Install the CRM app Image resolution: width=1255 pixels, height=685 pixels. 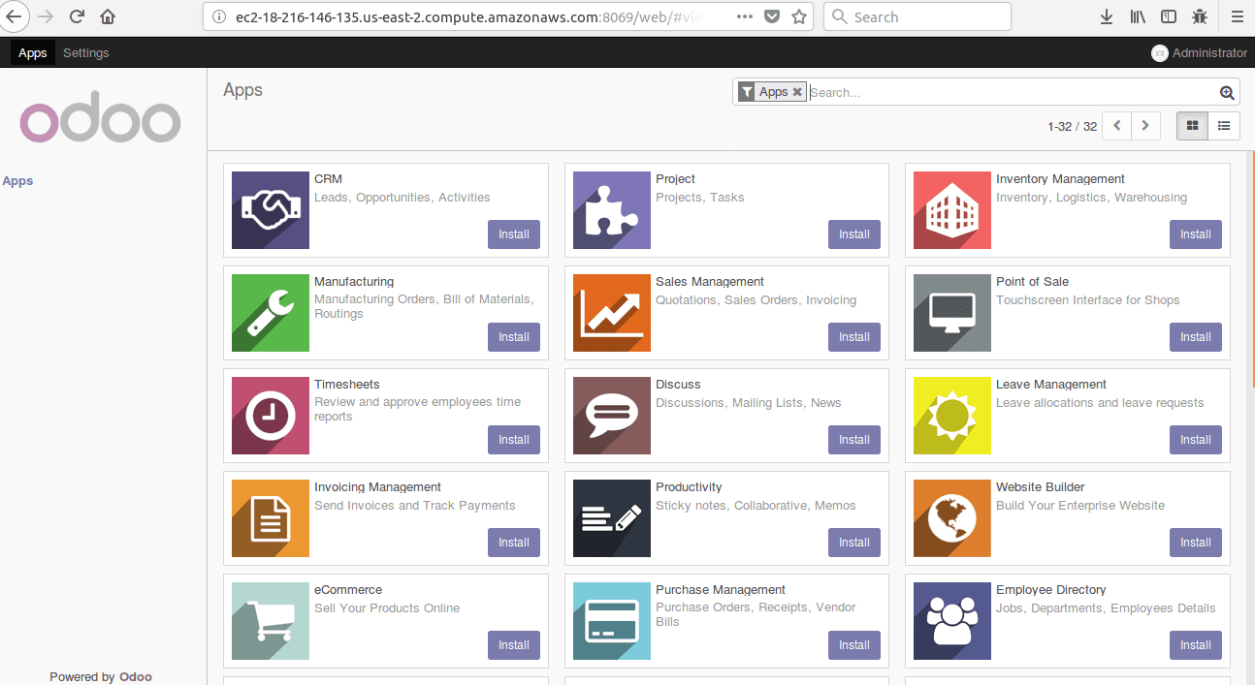tap(514, 234)
